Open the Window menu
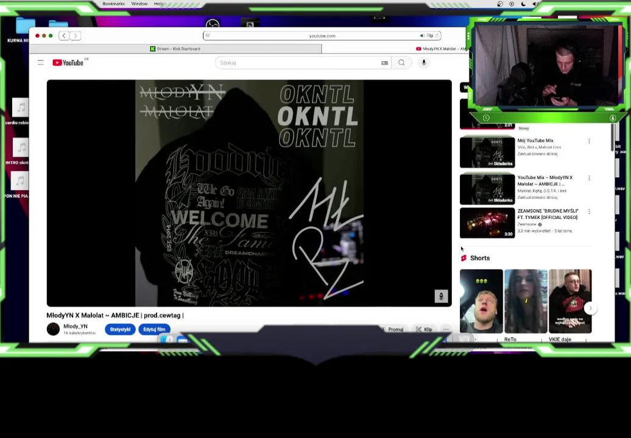The width and height of the screenshot is (631, 438). tap(139, 4)
